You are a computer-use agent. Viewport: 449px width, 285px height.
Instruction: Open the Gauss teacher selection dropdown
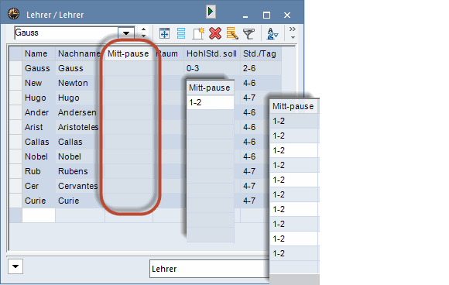click(x=126, y=33)
